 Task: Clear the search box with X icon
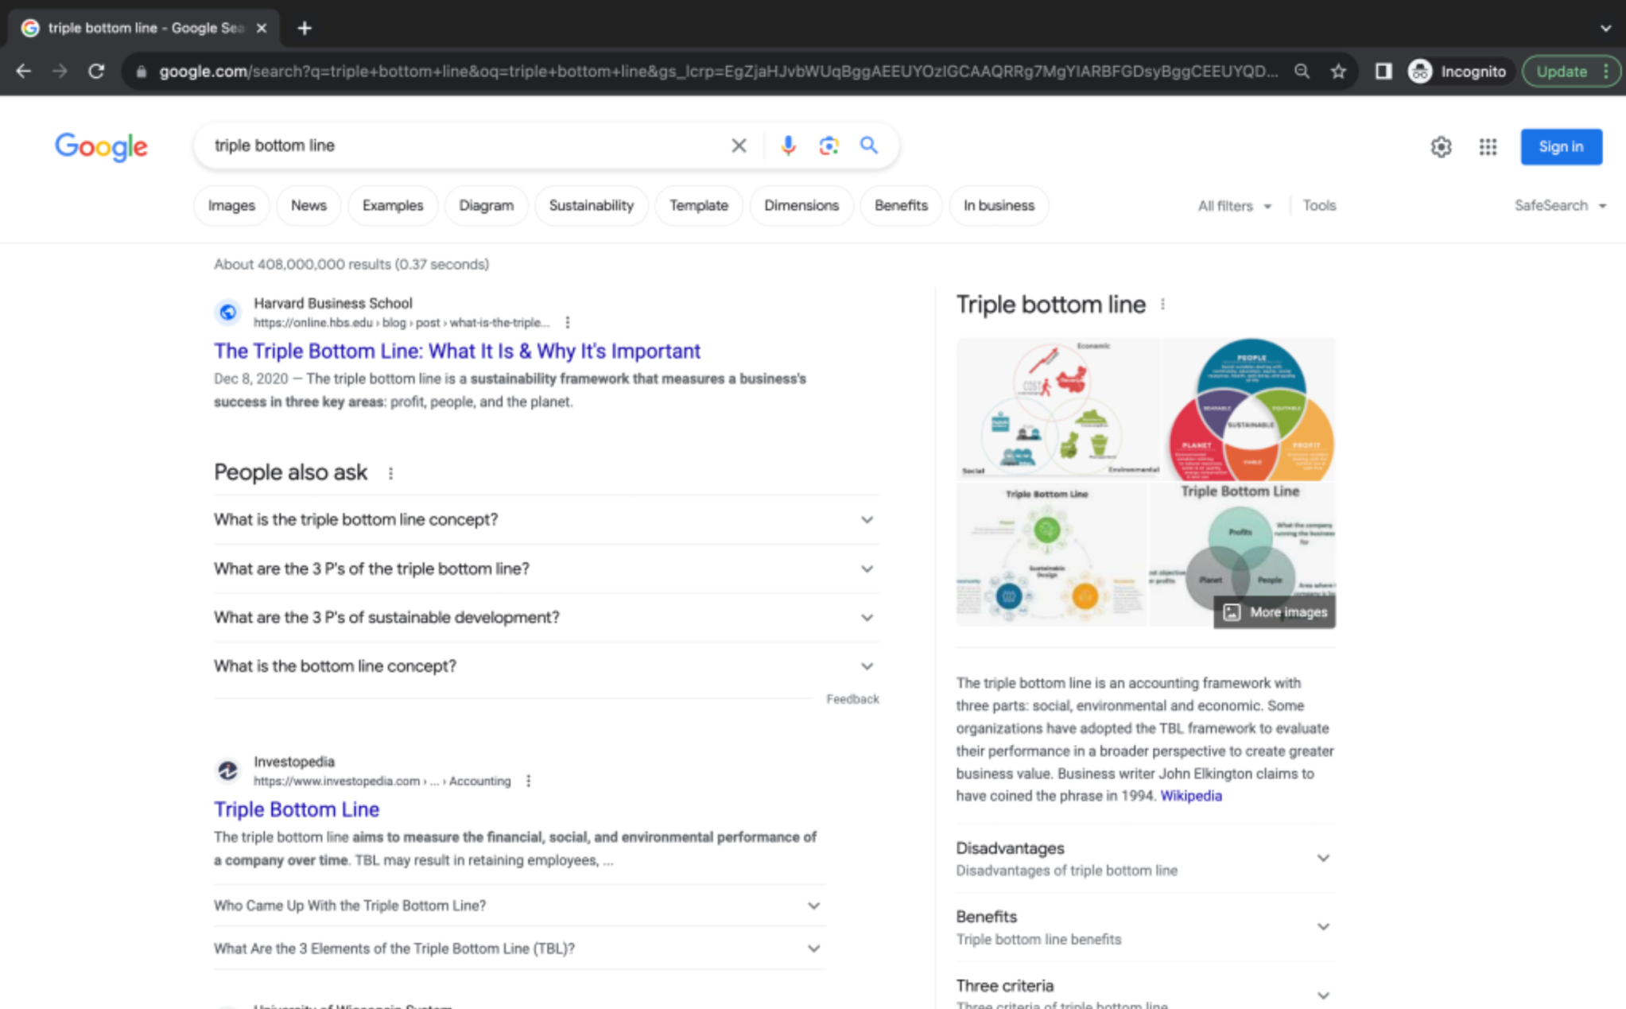[x=739, y=146]
